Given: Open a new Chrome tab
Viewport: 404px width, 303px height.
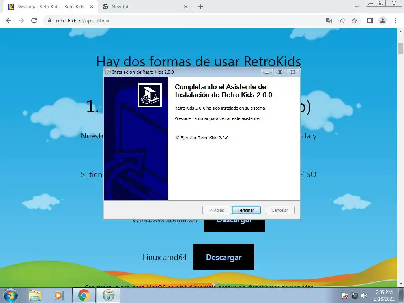Looking at the screenshot, I should 201,7.
